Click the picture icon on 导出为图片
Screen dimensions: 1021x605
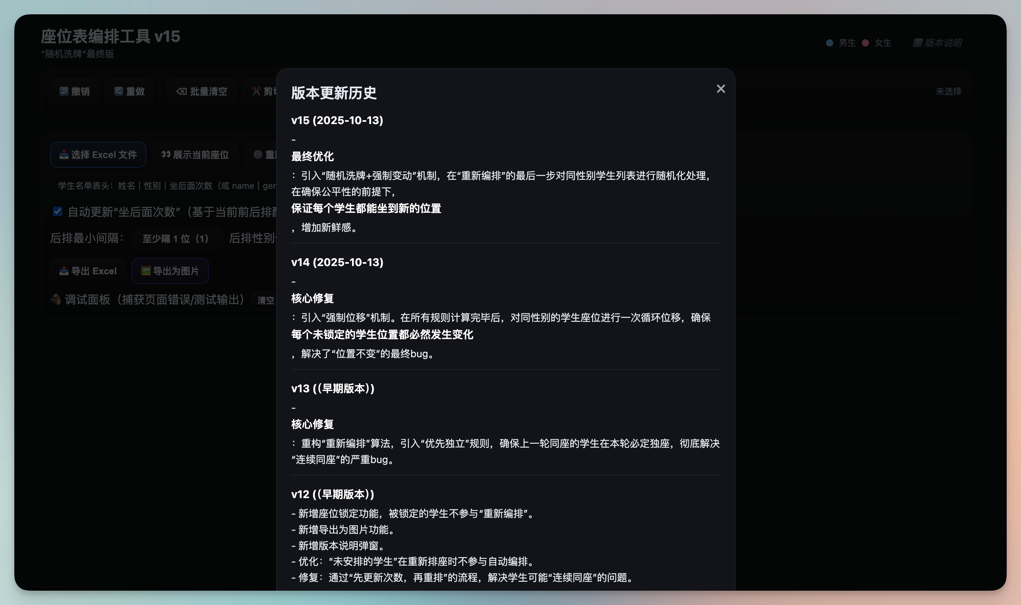[x=146, y=271]
